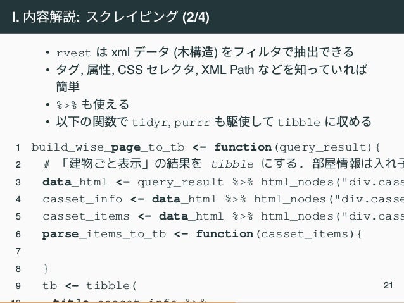Click the word 簡単 in the bullets
Image resolution: width=404 pixels, height=303 pixels.
[x=68, y=87]
